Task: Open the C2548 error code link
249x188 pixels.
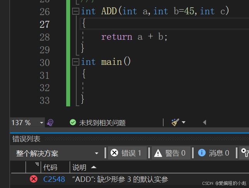Action: pos(54,179)
